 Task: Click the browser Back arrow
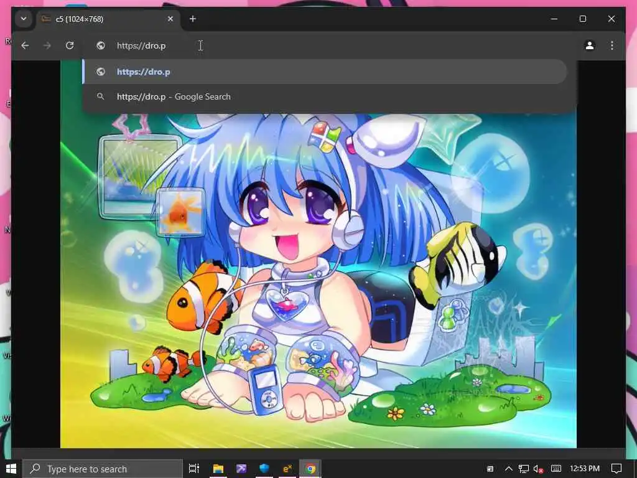(x=25, y=45)
